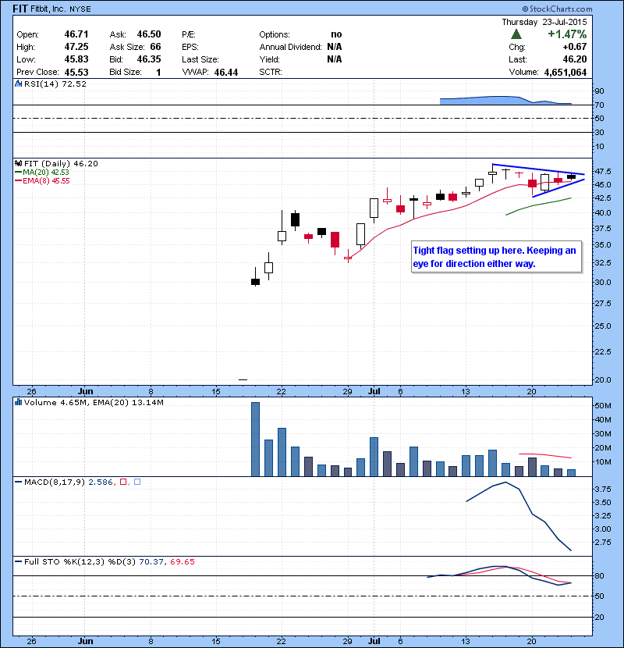Screen dimensions: 624x648
Task: Click the RSI(14) indicator icon
Action: coord(18,84)
